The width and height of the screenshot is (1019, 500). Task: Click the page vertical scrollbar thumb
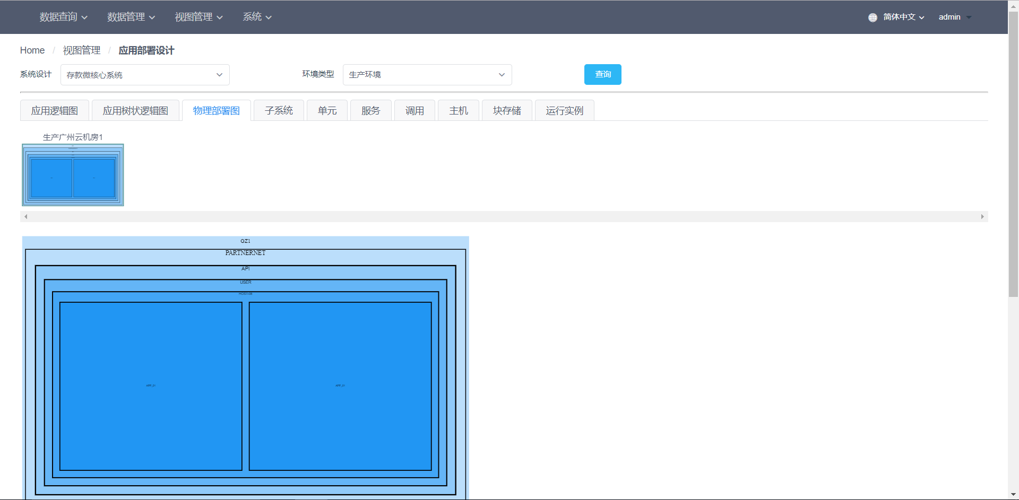(x=1013, y=154)
